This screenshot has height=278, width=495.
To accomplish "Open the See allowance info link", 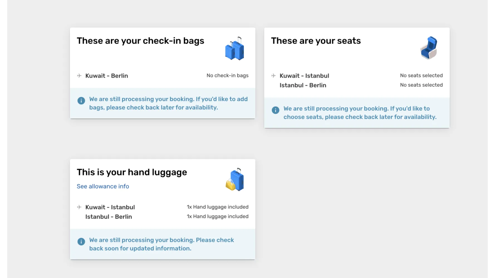I will (x=103, y=186).
